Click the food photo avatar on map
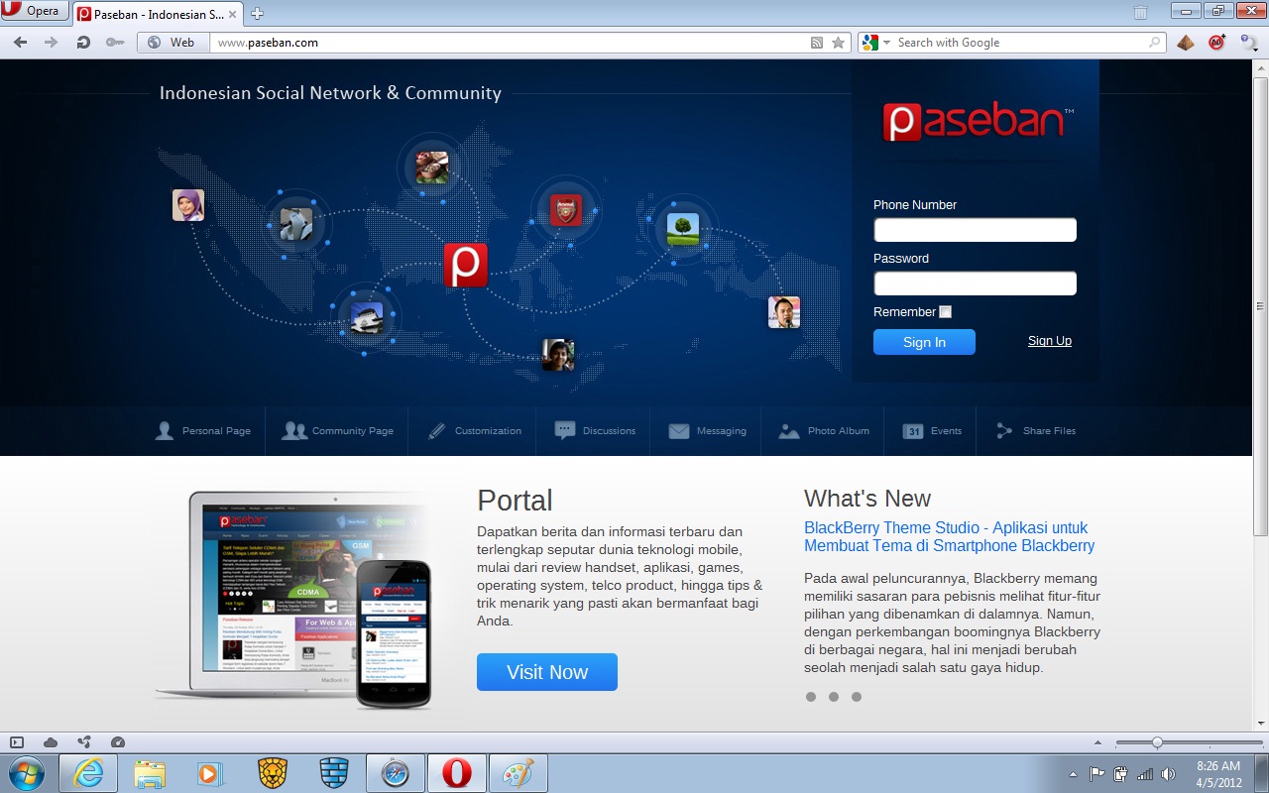The image size is (1269, 793). click(432, 168)
